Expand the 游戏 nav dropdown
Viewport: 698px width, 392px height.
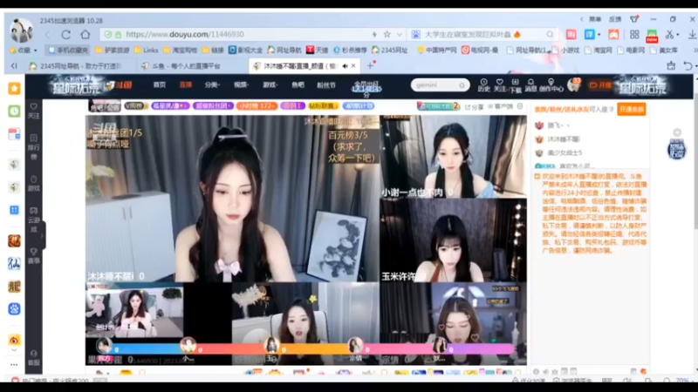270,84
